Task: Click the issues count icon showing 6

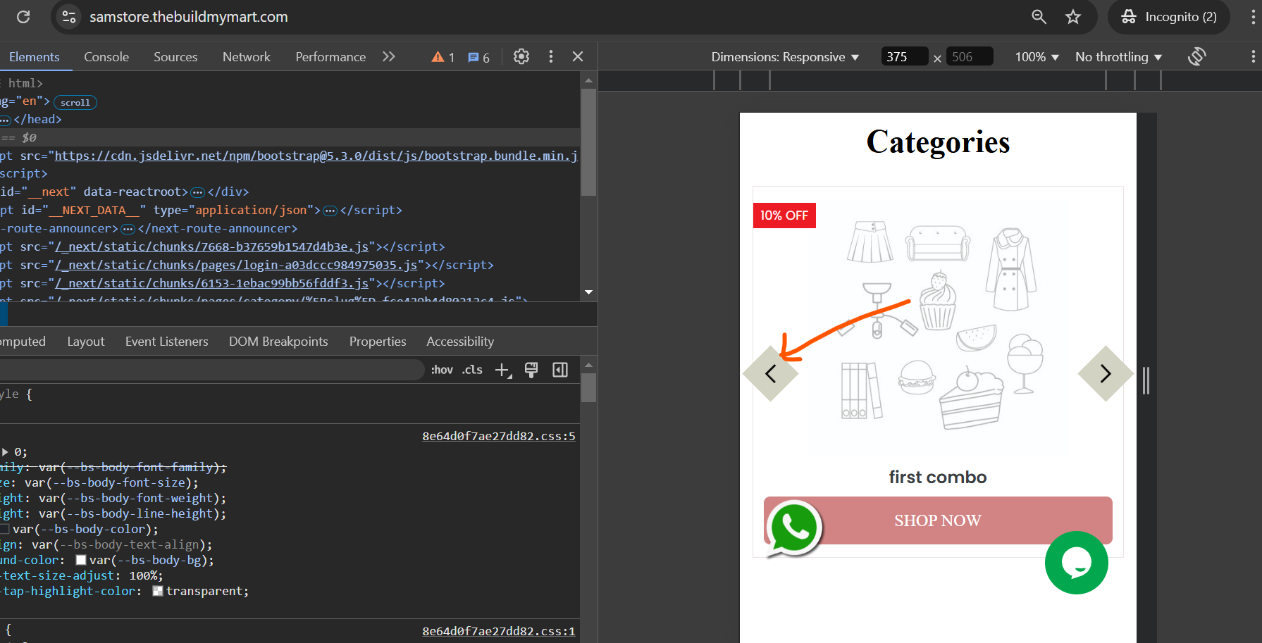Action: pyautogui.click(x=478, y=57)
